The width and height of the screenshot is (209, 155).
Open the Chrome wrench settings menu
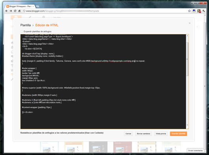click(x=203, y=11)
